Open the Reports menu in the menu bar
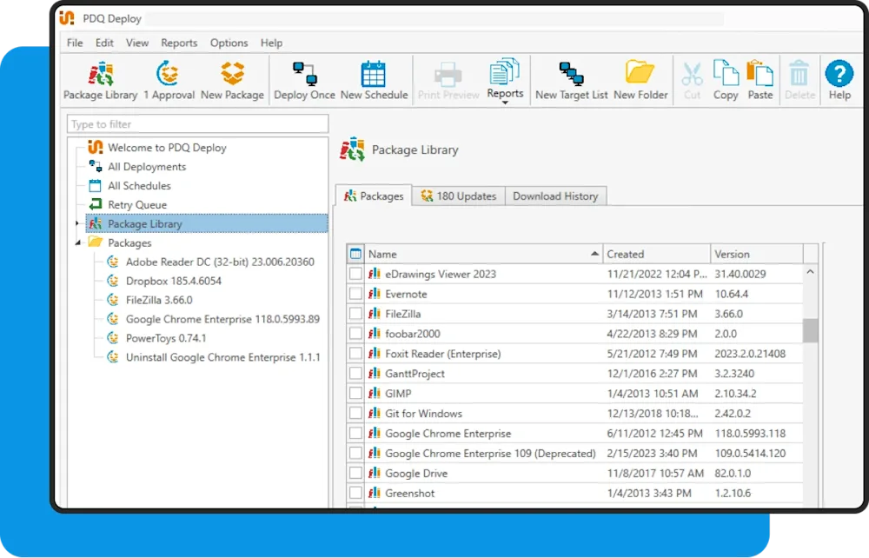The width and height of the screenshot is (869, 558). [x=179, y=43]
